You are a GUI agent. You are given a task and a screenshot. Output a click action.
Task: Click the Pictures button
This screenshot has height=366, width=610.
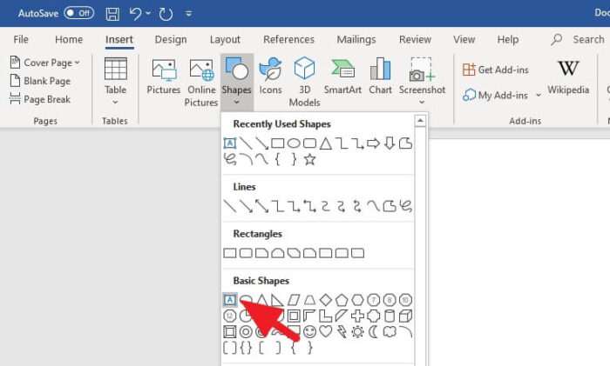164,77
